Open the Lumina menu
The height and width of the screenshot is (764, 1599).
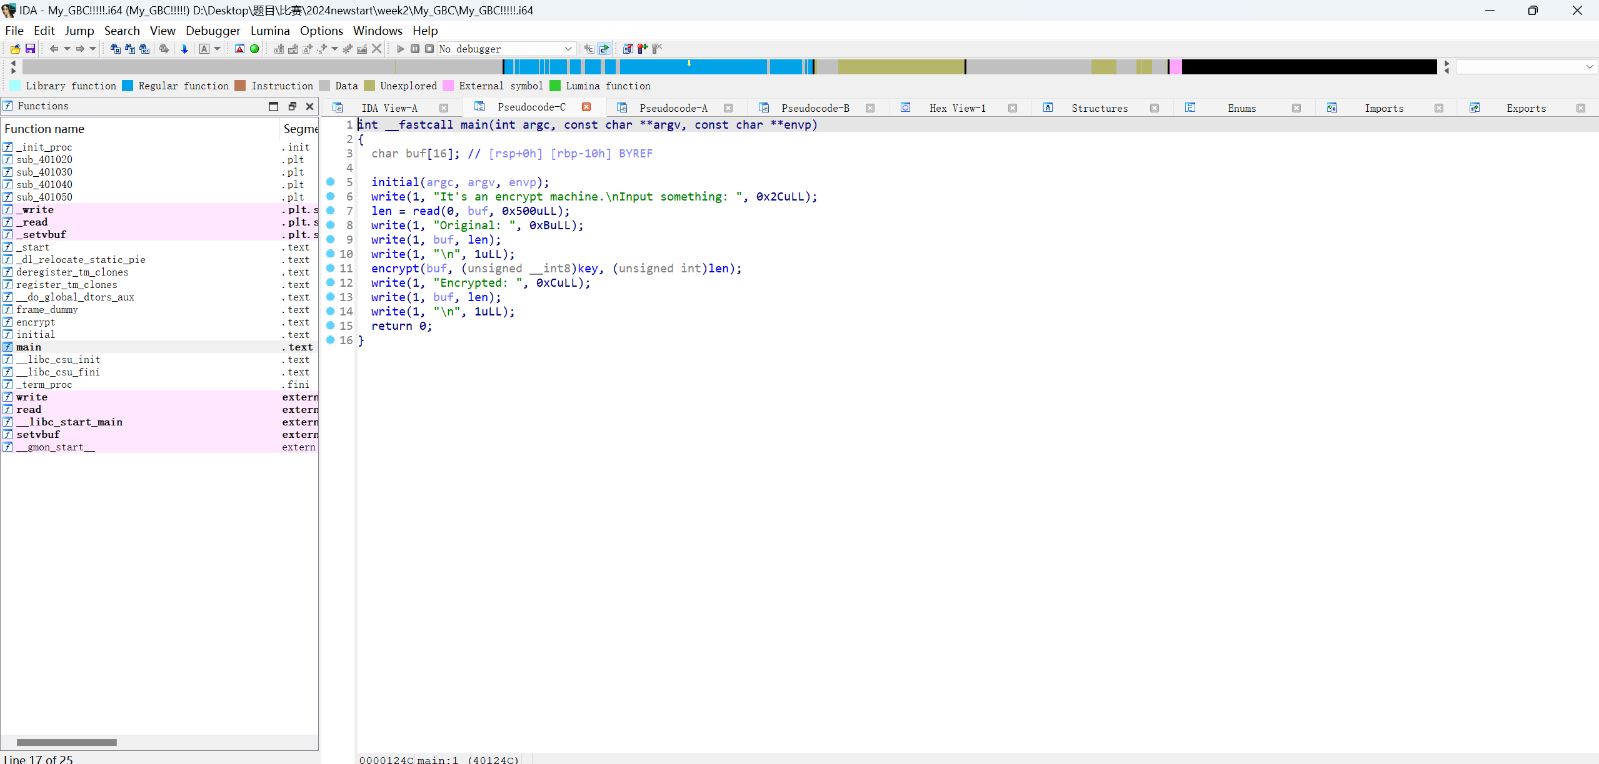[x=270, y=31]
